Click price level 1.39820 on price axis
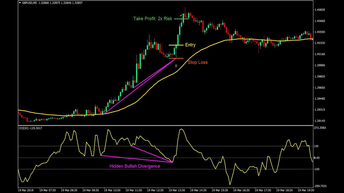344x193 pixels. point(320,76)
